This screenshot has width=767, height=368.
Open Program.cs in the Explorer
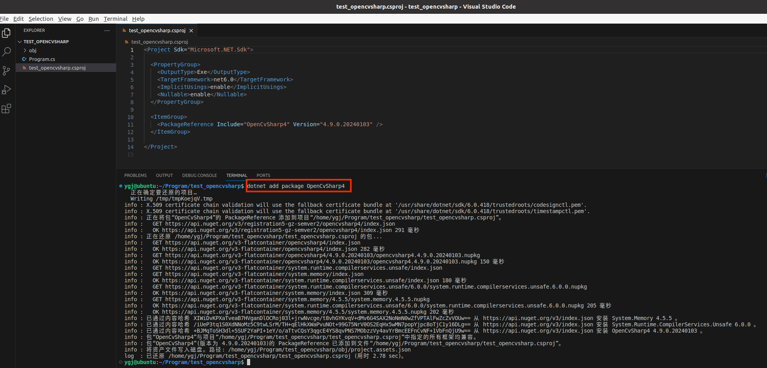click(x=42, y=59)
